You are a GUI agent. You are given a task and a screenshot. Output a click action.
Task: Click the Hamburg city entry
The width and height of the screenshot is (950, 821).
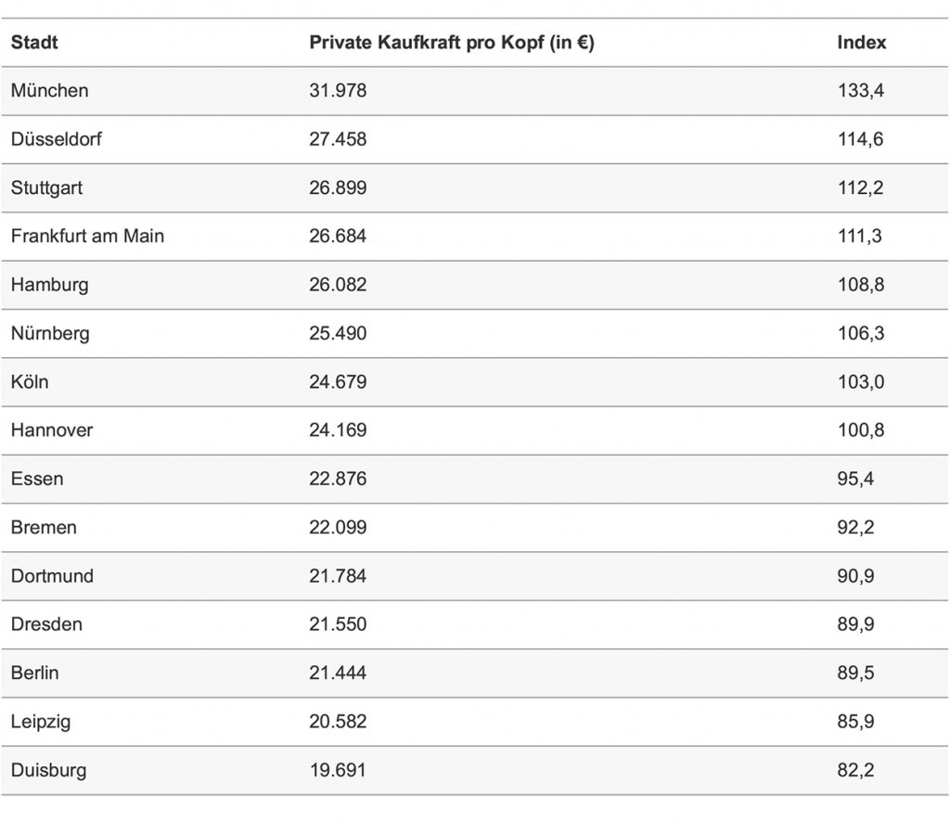[50, 285]
